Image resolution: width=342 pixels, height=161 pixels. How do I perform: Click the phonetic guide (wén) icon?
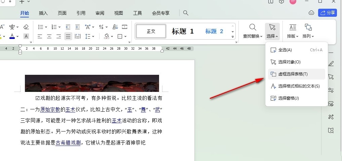tap(12, 27)
